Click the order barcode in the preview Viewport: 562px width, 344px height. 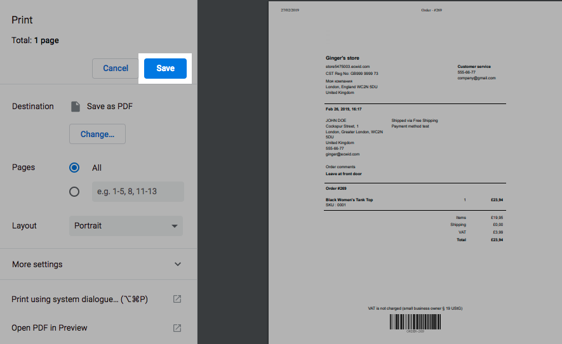pyautogui.click(x=415, y=322)
